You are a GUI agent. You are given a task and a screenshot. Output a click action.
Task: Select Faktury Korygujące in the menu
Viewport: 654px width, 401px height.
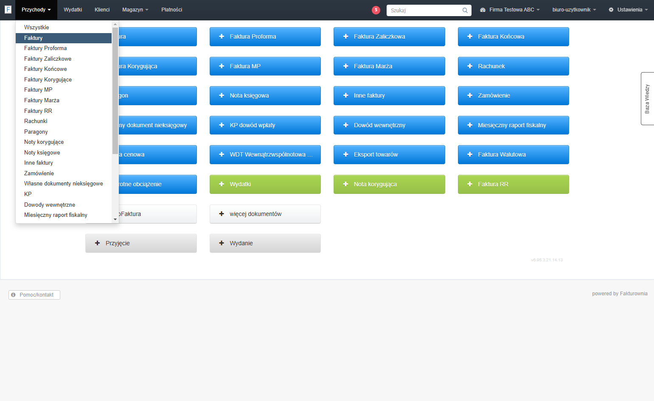coord(64,79)
